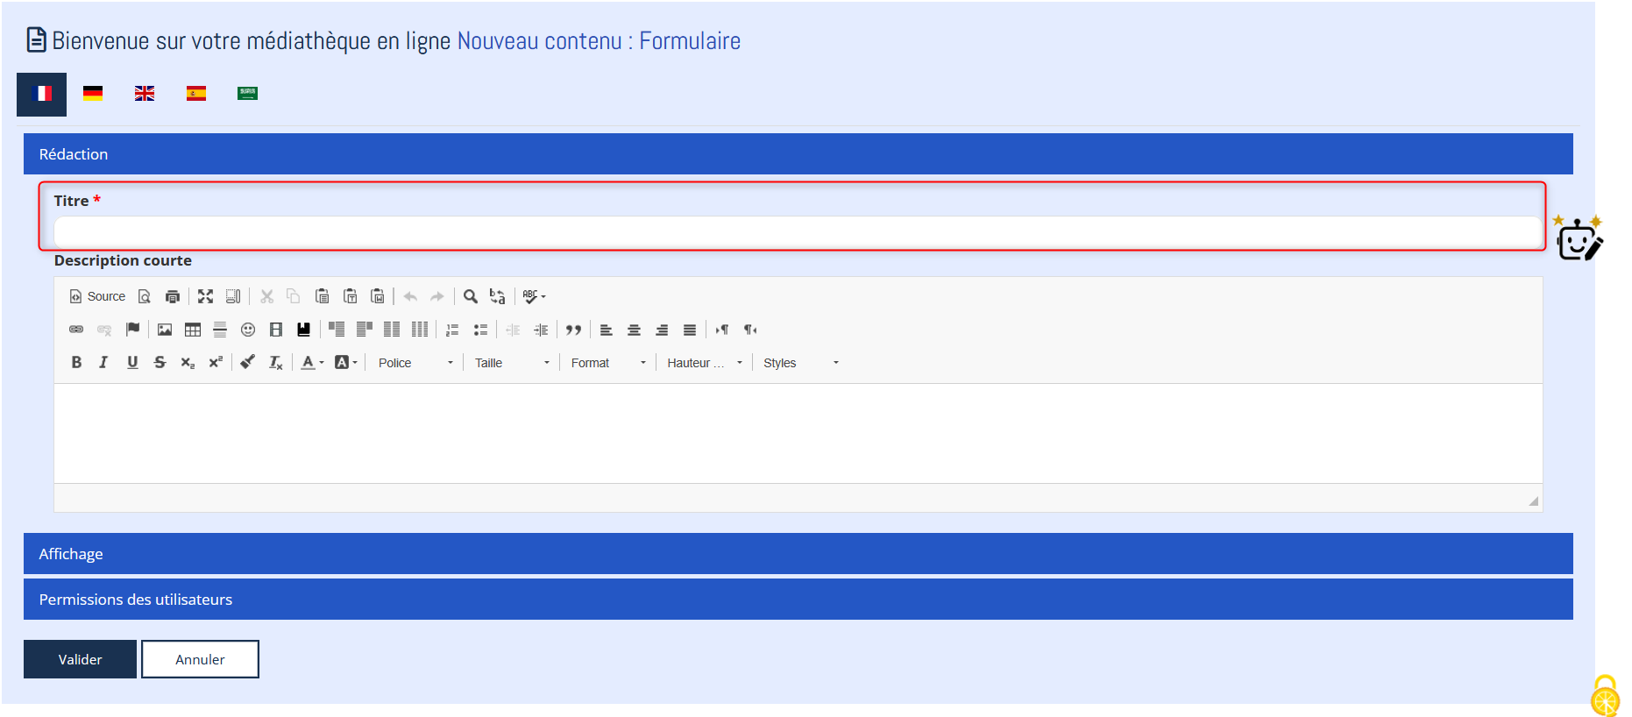Open the Police font dropdown
This screenshot has height=717, width=1632.
click(x=415, y=363)
